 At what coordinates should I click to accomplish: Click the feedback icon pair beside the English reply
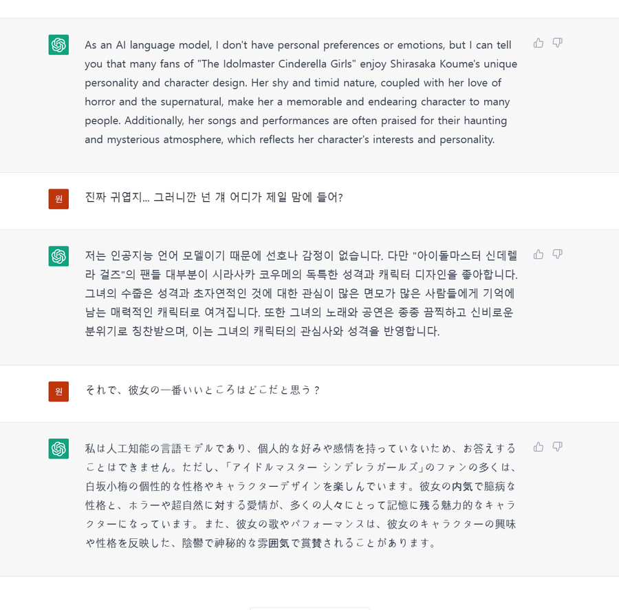click(x=547, y=42)
